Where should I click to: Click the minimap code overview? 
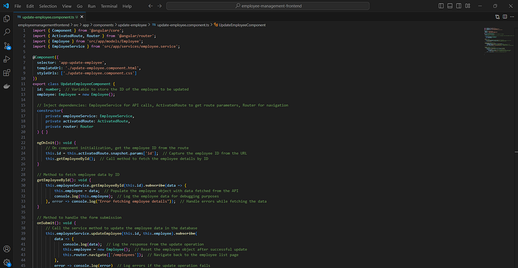pos(499,40)
